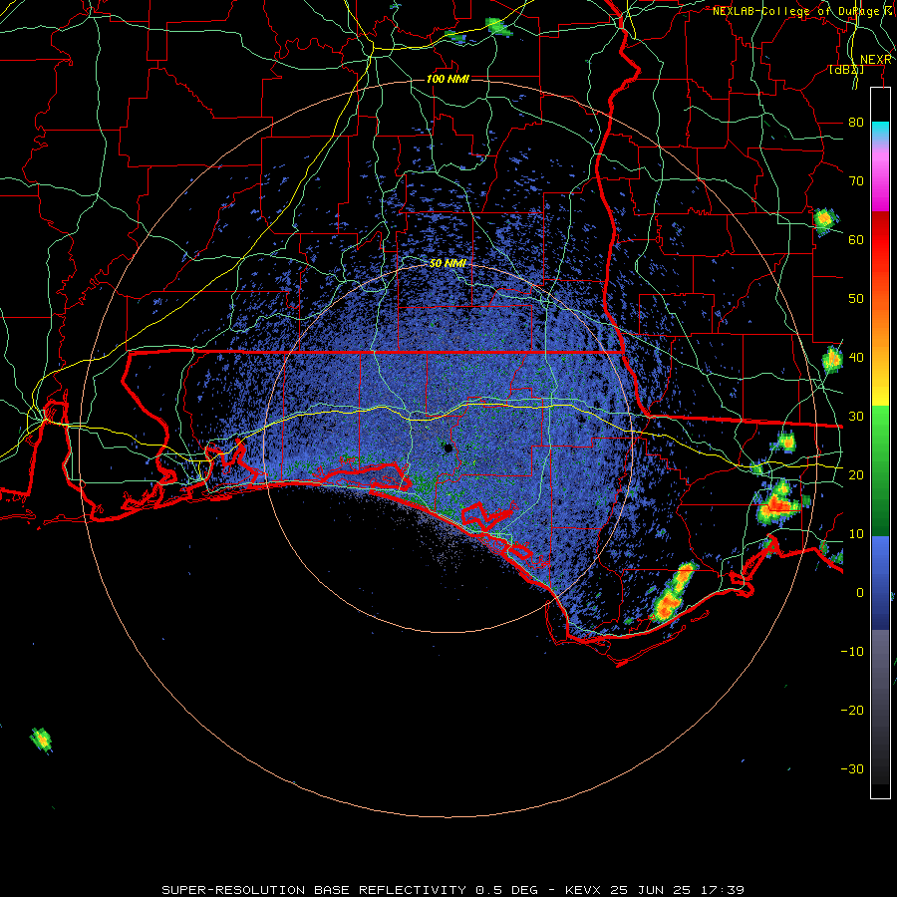Click the 30 value on dBZ scale

coord(856,416)
